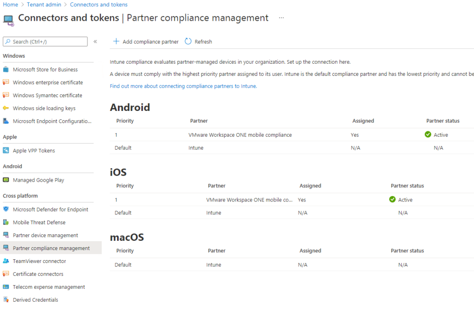Click Default priority in the macOS table
Viewport: 474px width, 317px height.
coord(123,265)
